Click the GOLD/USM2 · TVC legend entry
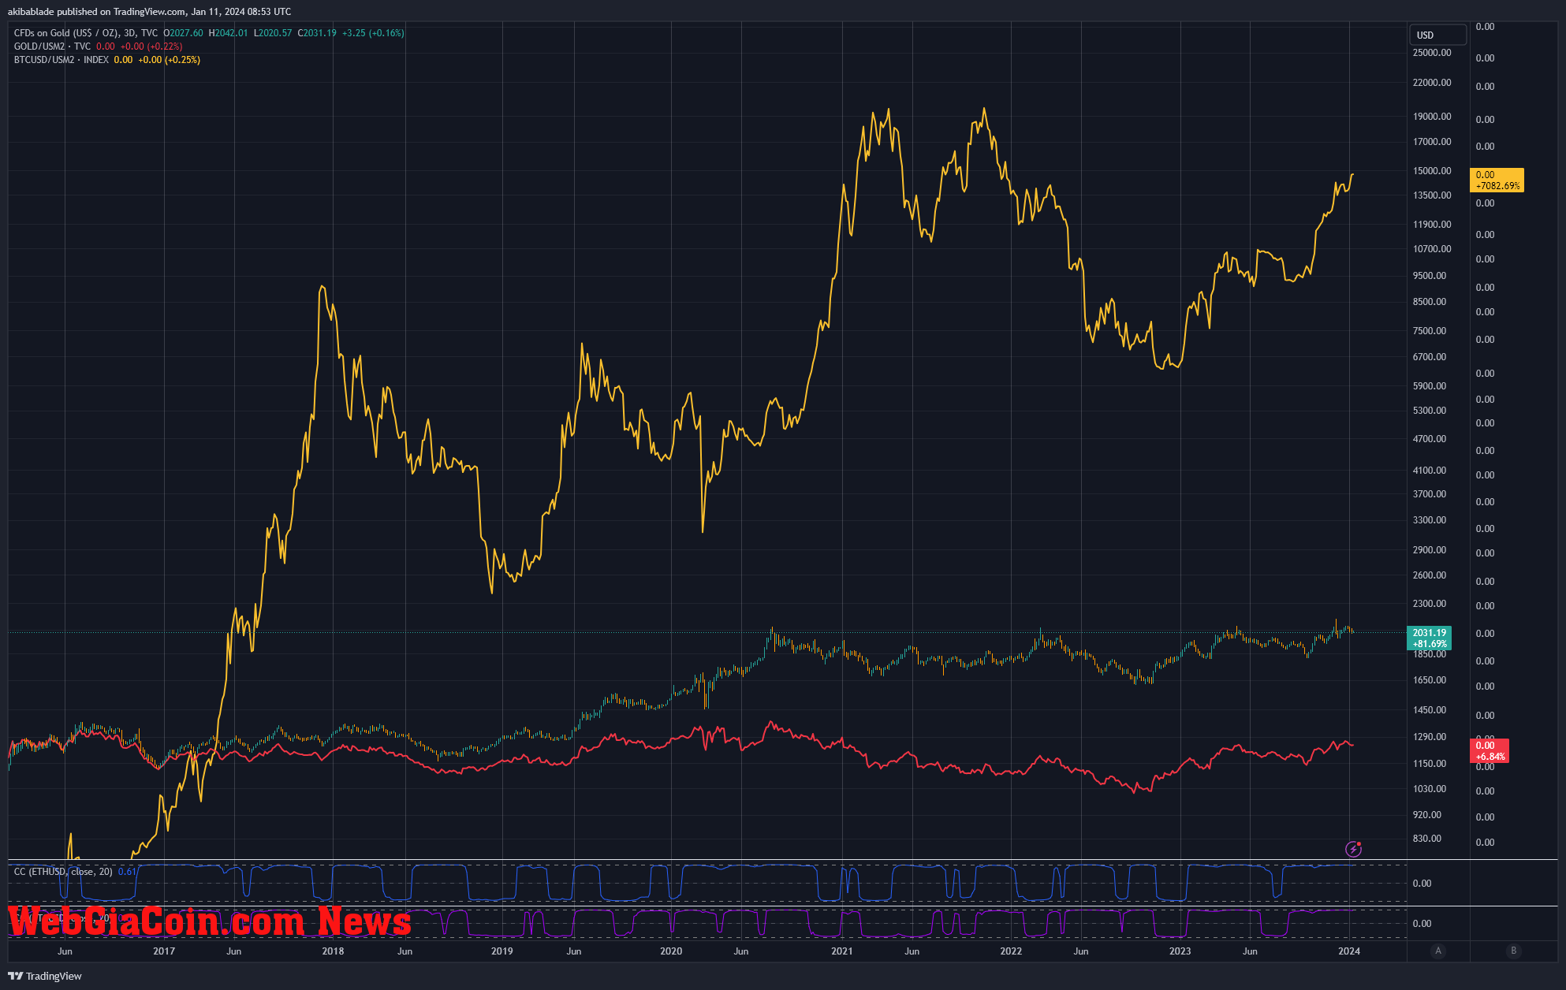 point(52,47)
